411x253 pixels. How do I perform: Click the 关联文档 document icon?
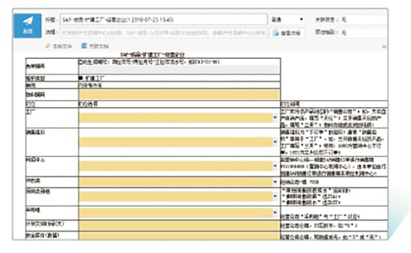point(84,46)
